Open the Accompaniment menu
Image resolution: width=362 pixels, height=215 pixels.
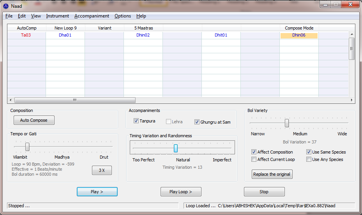tap(92, 16)
